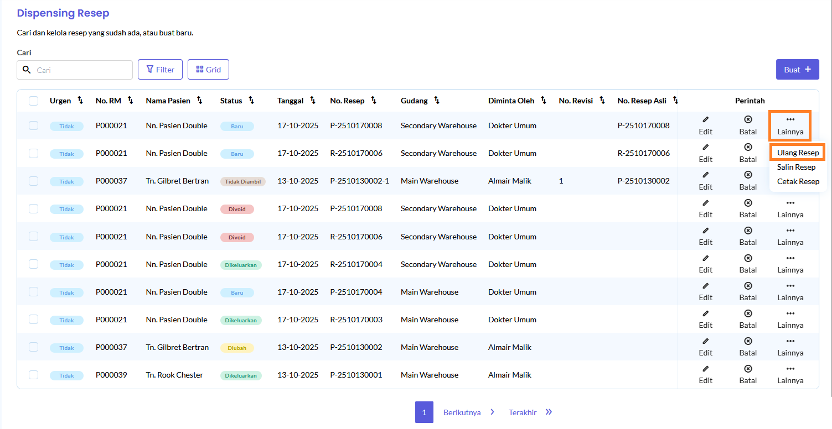Click the Tidak Diambil status badge

[243, 181]
